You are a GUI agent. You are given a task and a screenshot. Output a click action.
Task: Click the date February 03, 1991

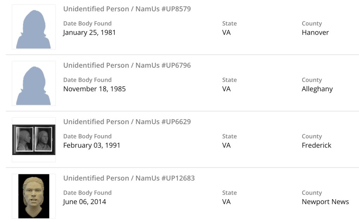tap(92, 146)
